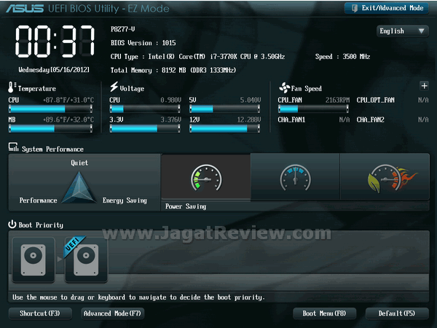Click the BIOS Version : 1015 text
This screenshot has width=437, height=328.
(143, 43)
